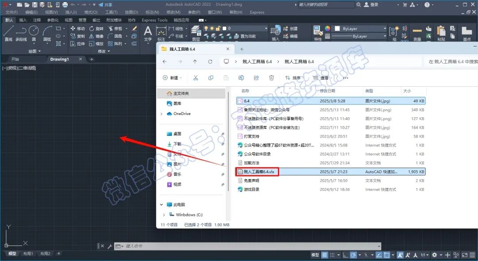
Task: Click the Explorer Back arrow
Action: [165, 61]
